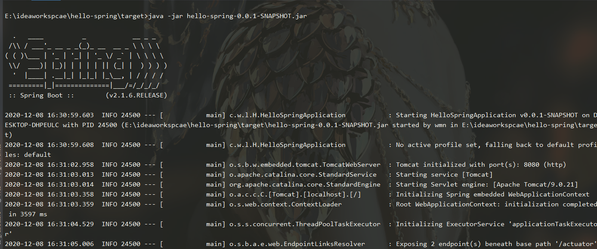The height and width of the screenshot is (249, 597).
Task: Click the version text '(v2.1.6.RELEASE)'
Action: click(136, 95)
